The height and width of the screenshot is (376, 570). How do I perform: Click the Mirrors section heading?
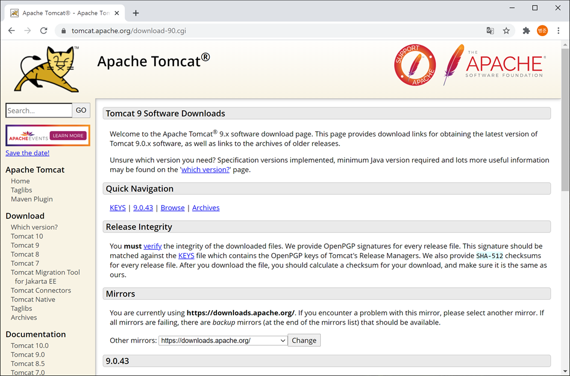121,294
